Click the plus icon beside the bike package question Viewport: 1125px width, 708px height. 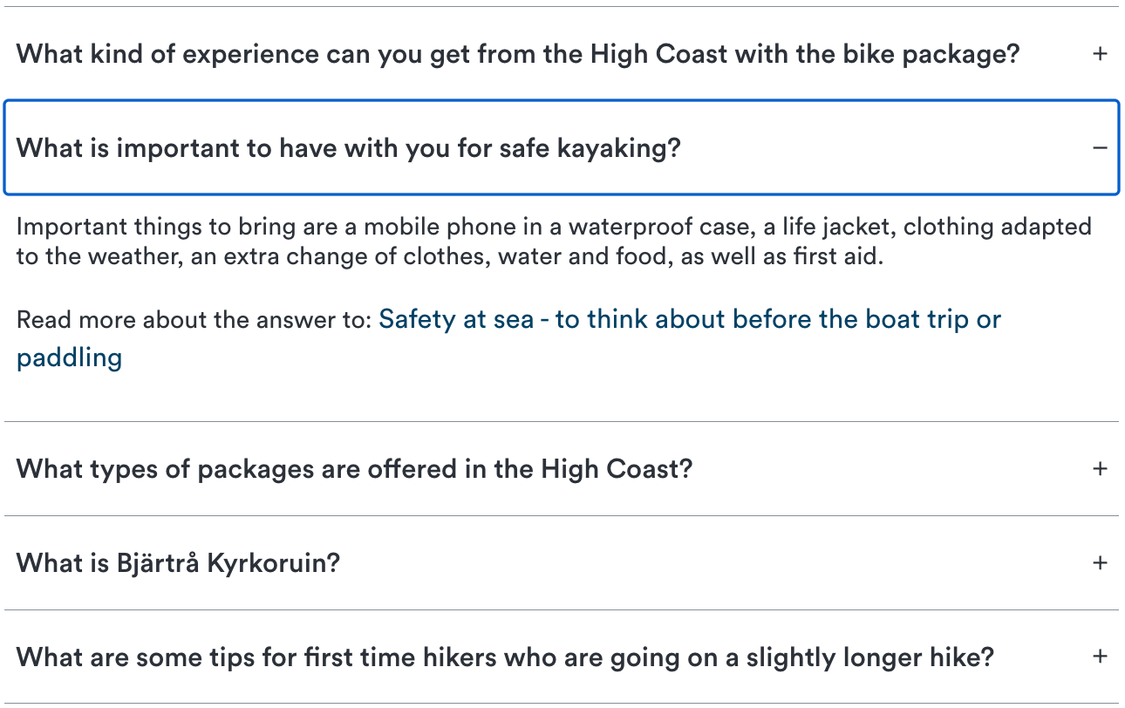coord(1100,54)
